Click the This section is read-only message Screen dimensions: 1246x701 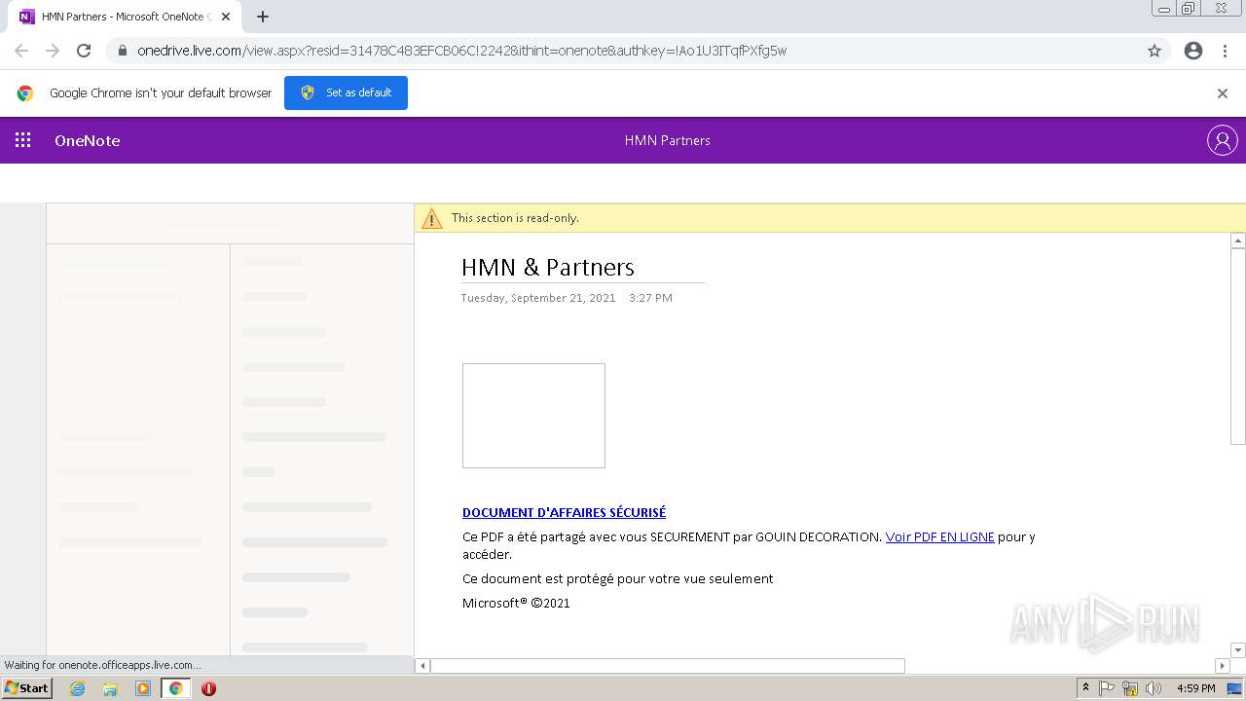click(x=515, y=218)
